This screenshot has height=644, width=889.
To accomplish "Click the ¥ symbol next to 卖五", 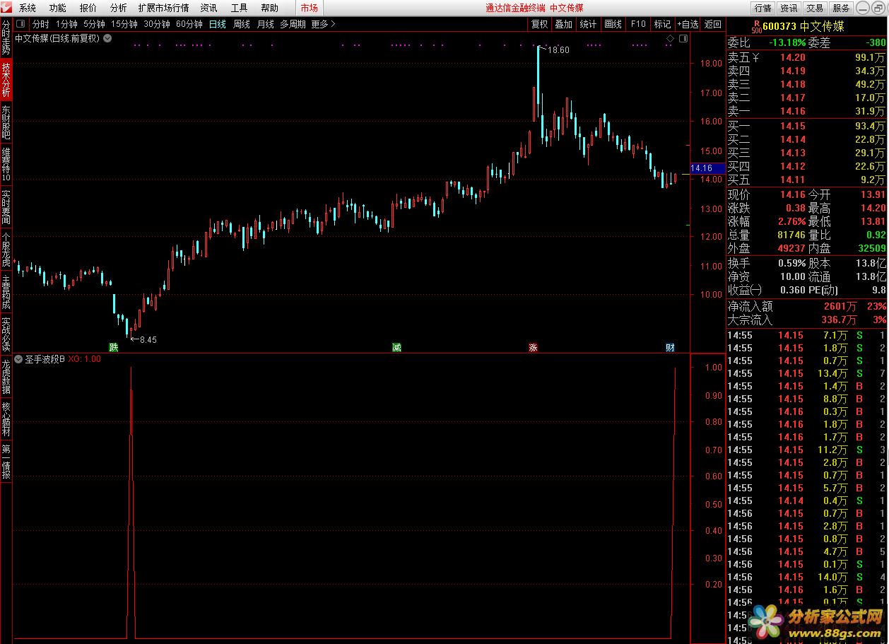I will click(x=756, y=57).
